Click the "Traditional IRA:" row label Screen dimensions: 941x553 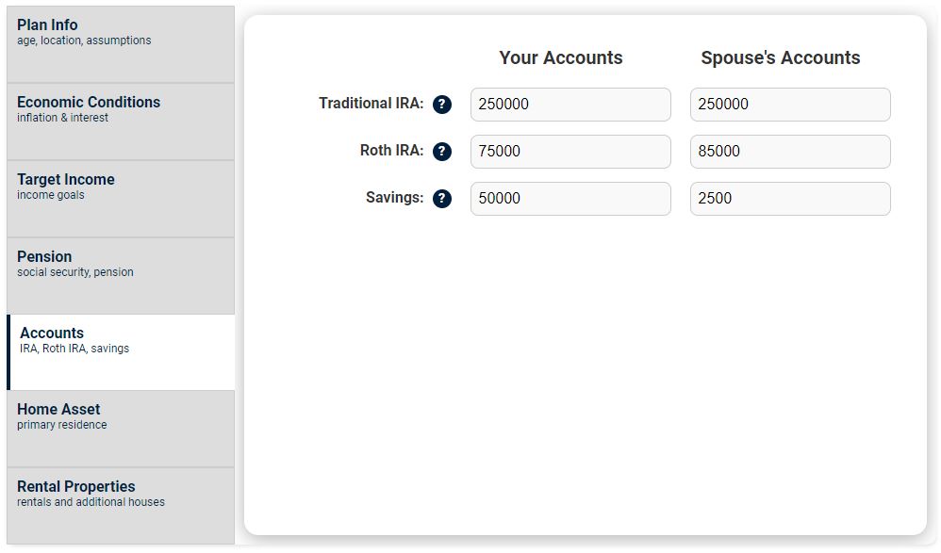[x=371, y=104]
